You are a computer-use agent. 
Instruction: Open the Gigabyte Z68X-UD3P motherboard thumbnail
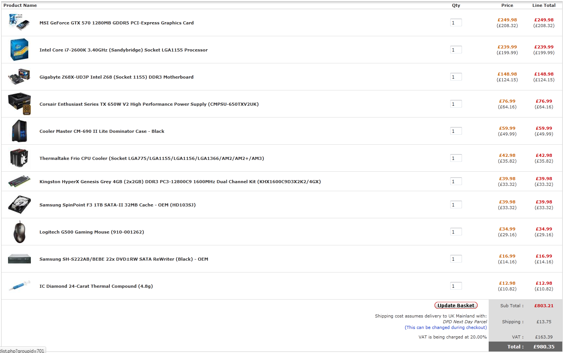click(x=19, y=77)
